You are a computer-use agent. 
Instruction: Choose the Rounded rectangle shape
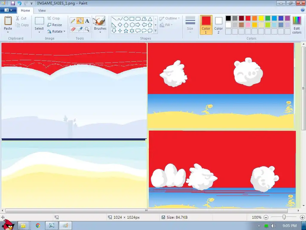138,19
